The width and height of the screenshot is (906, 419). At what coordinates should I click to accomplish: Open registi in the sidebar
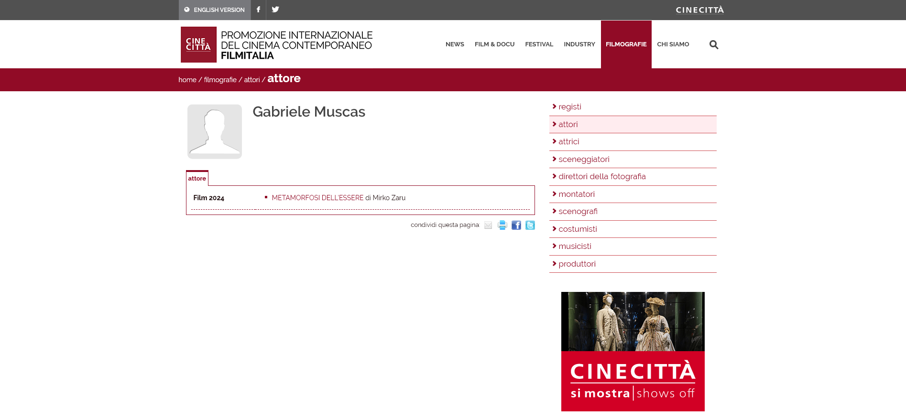pyautogui.click(x=633, y=107)
